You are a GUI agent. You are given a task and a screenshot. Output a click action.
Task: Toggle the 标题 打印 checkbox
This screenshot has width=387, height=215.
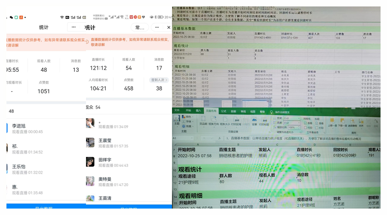coord(316,128)
